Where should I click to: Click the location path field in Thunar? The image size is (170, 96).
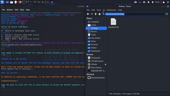pos(133,14)
